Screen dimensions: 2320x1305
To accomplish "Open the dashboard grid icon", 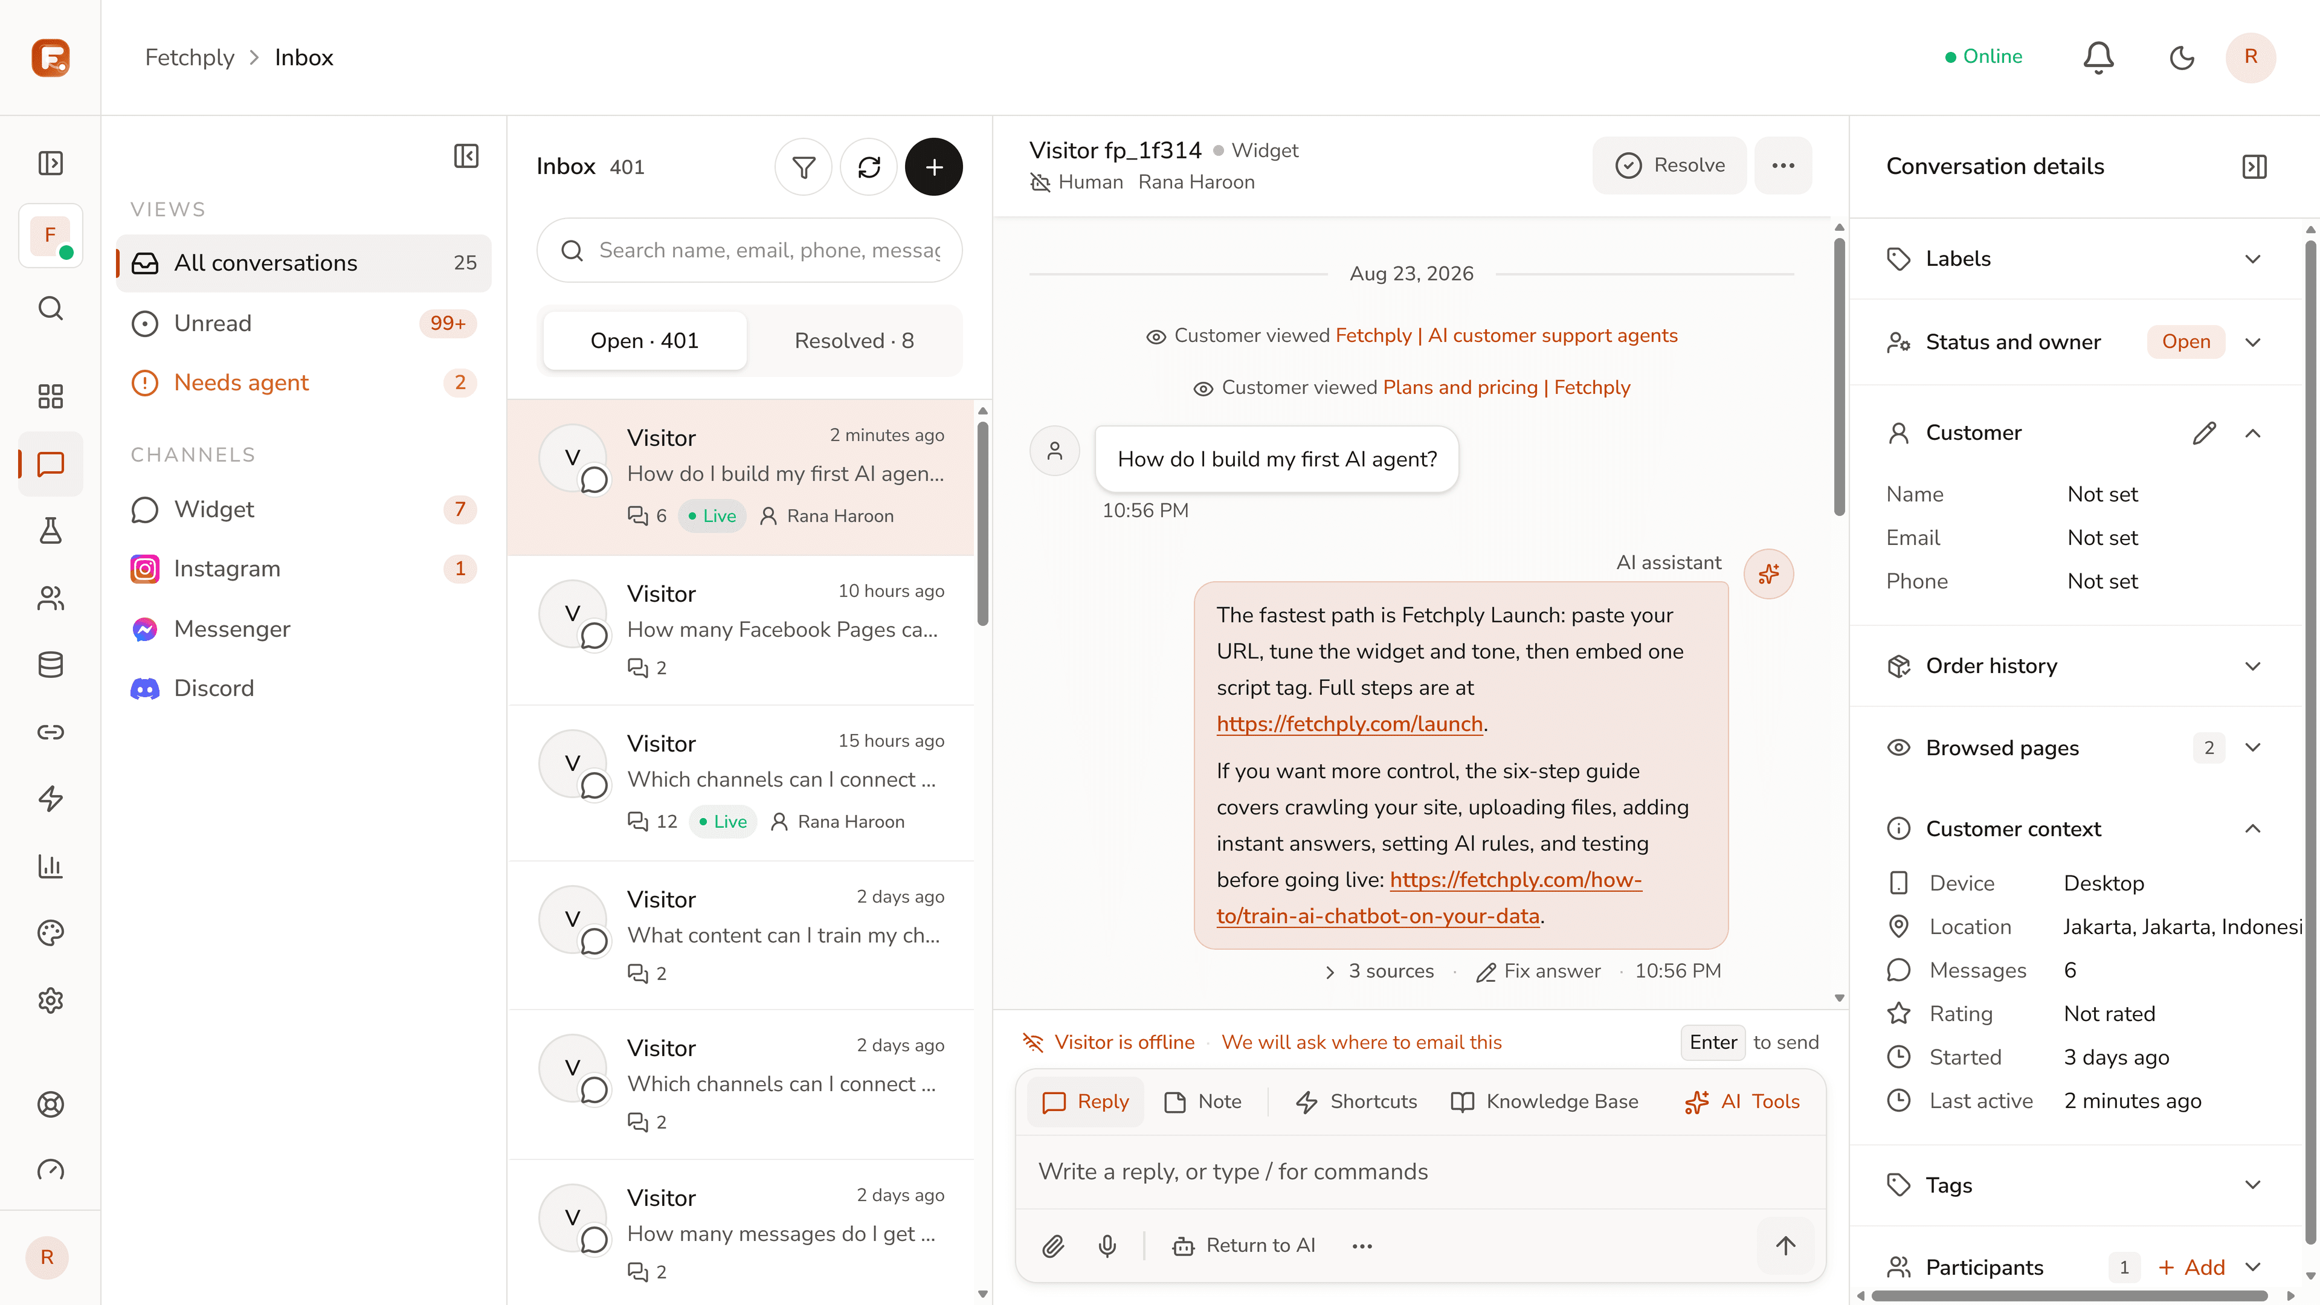I will click(x=50, y=396).
